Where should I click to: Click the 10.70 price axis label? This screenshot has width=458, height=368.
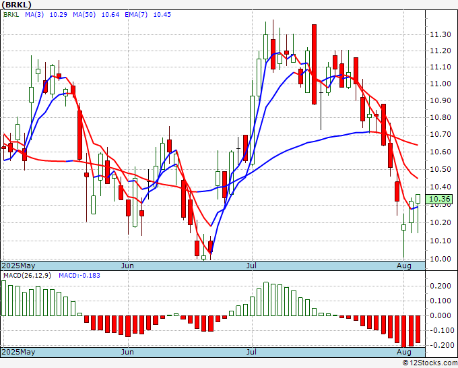[x=440, y=135]
